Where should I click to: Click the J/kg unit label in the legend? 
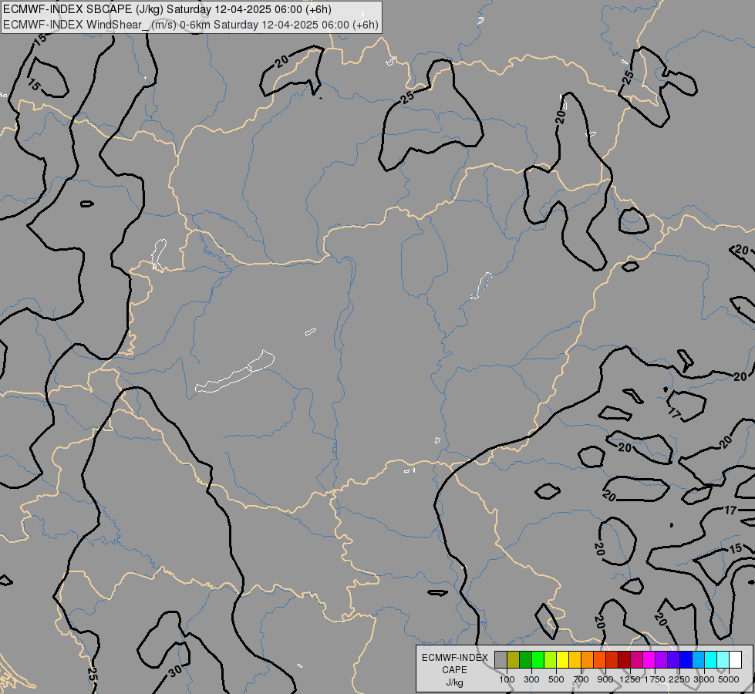coord(454,682)
